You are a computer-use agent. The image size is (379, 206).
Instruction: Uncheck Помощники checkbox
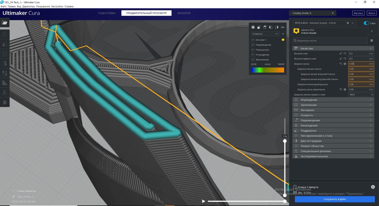point(253,50)
